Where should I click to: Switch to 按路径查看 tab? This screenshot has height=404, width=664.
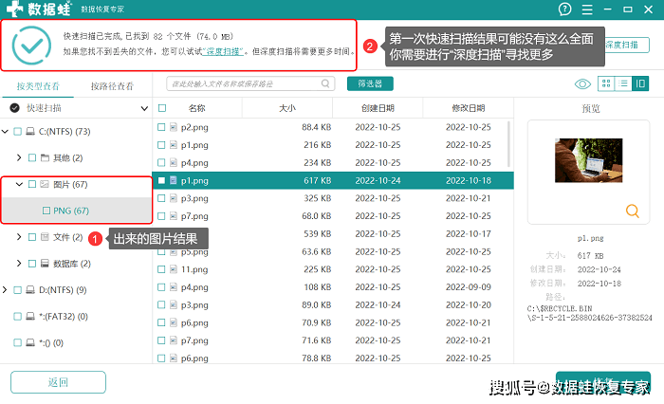[x=112, y=86]
